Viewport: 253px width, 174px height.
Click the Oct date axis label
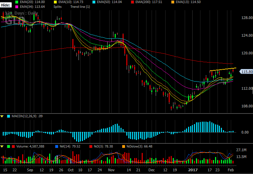[x=71, y=170]
